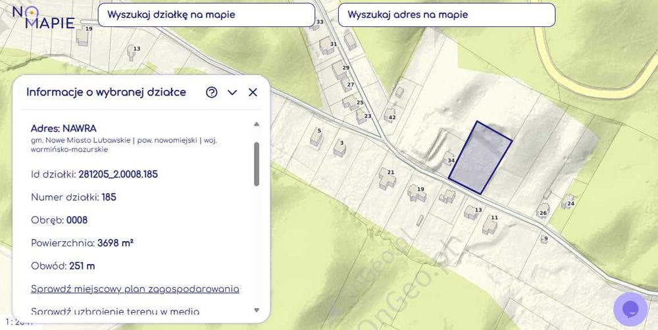
Task: Click the building numbered 5
Action: click(316, 136)
